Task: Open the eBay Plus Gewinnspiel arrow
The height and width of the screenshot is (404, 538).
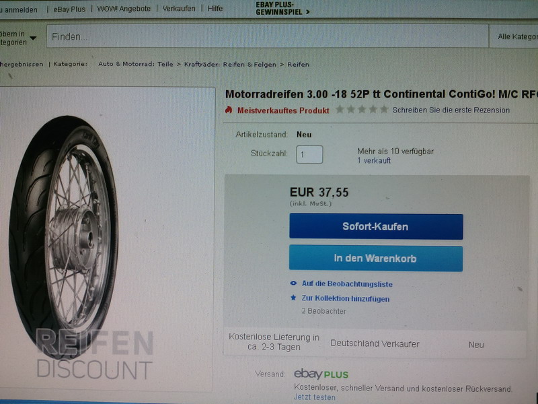Action: pyautogui.click(x=308, y=11)
